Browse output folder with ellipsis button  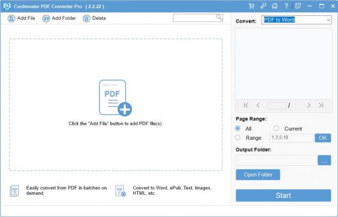324,160
